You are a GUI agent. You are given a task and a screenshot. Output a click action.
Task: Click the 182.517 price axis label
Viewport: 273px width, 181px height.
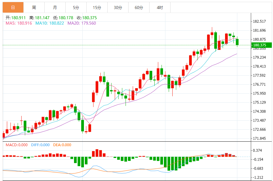[260, 22]
